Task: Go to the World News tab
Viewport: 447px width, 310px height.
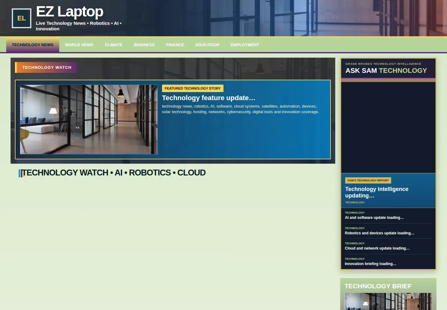Action: (79, 45)
